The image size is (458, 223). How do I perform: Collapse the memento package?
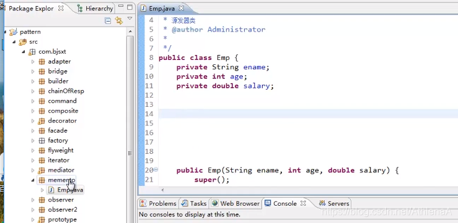coord(33,180)
